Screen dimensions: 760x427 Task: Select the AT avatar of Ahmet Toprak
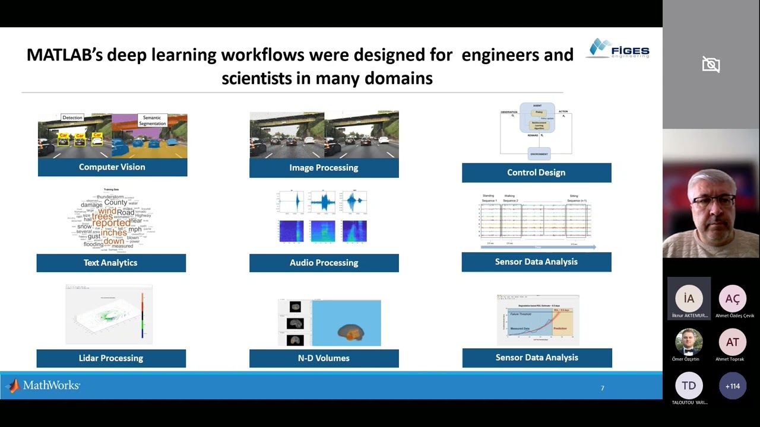pyautogui.click(x=733, y=342)
